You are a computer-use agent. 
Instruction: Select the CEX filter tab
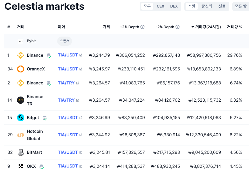click(161, 6)
